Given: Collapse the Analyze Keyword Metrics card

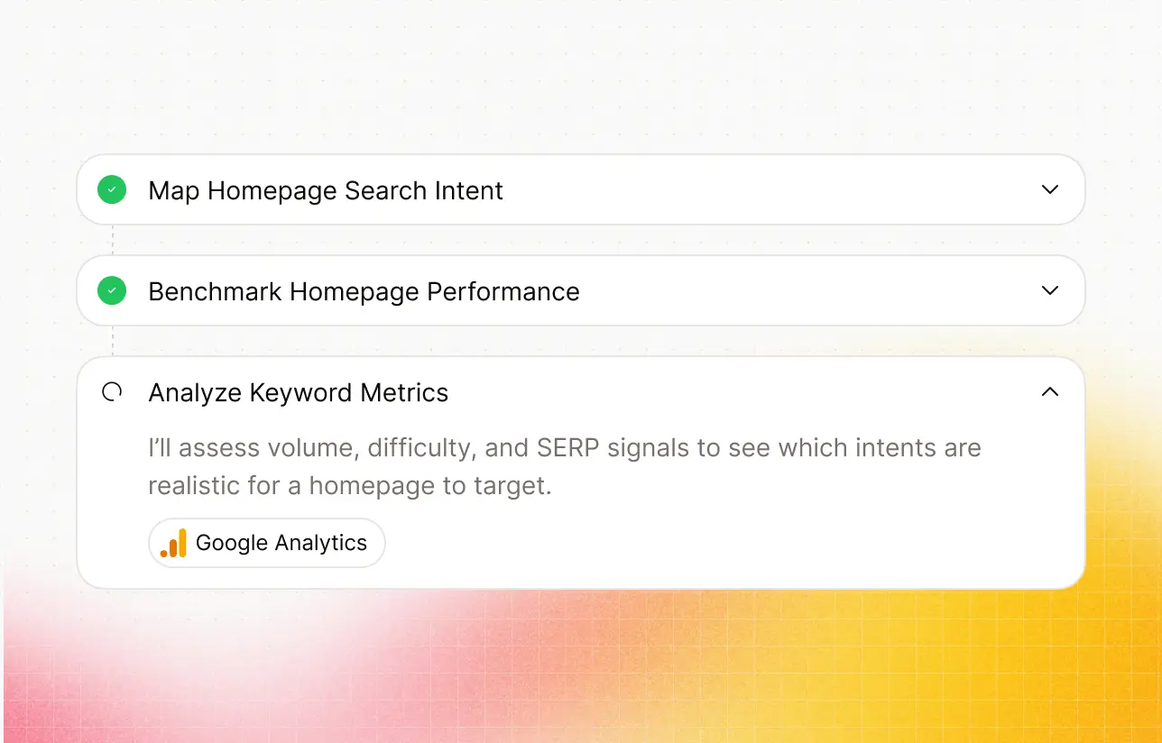Looking at the screenshot, I should 1049,391.
